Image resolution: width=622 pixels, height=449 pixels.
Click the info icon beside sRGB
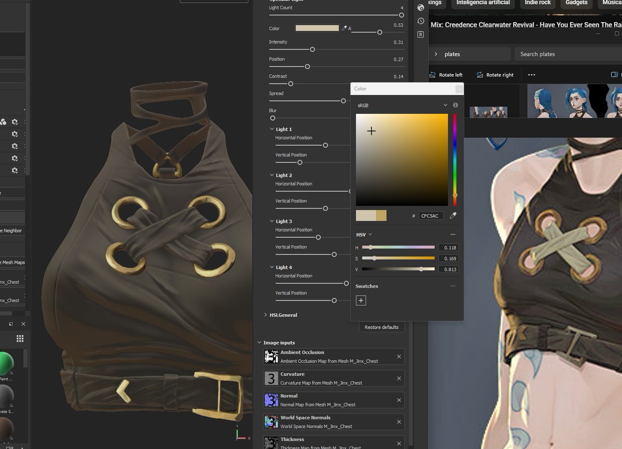click(455, 105)
